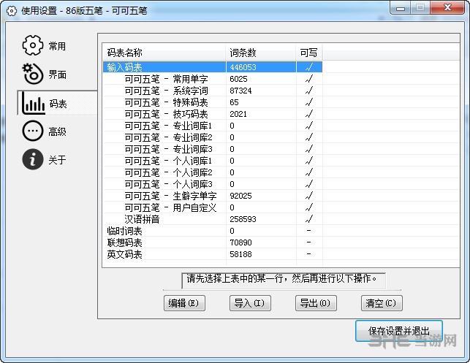Select 可可五笔 - 技巧码表 row
The image size is (470, 363).
tap(213, 114)
